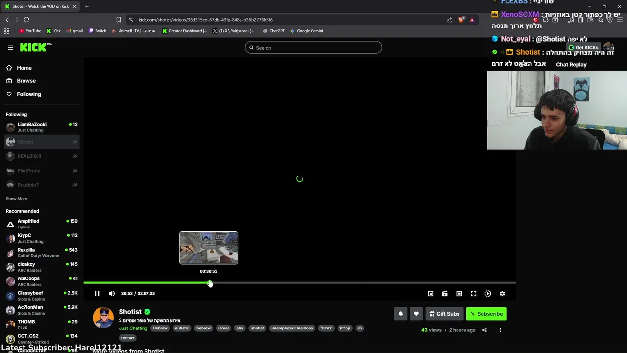Image resolution: width=627 pixels, height=353 pixels.
Task: Open the ChatGPT bookmark
Action: pyautogui.click(x=273, y=31)
